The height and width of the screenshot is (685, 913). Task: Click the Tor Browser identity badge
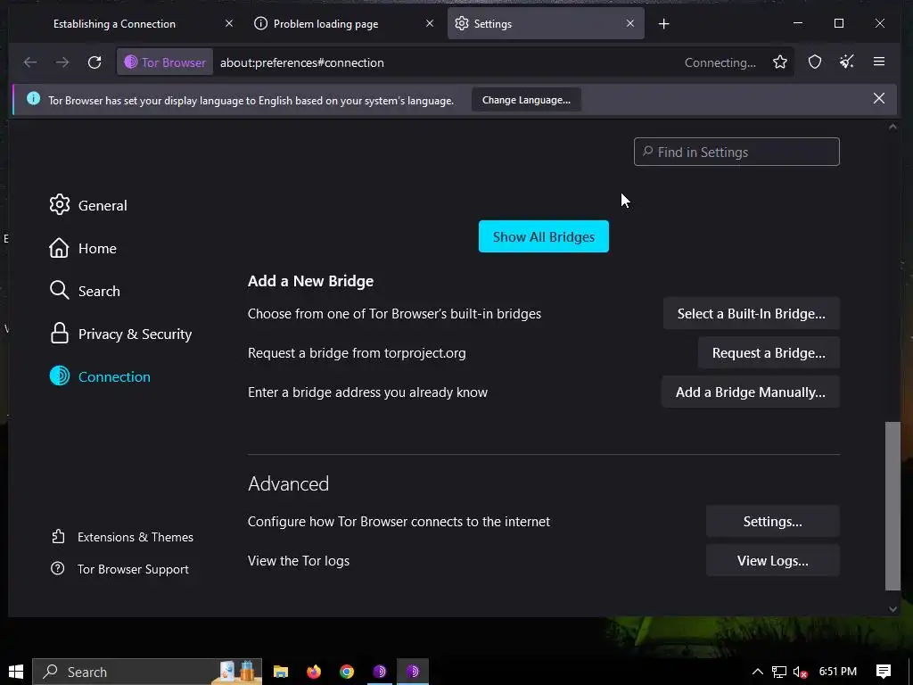click(165, 62)
